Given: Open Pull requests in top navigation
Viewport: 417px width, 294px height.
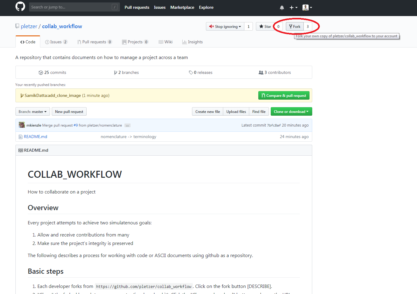Looking at the screenshot, I should (137, 7).
